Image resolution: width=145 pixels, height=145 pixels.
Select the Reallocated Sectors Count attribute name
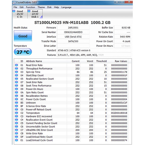(40, 79)
